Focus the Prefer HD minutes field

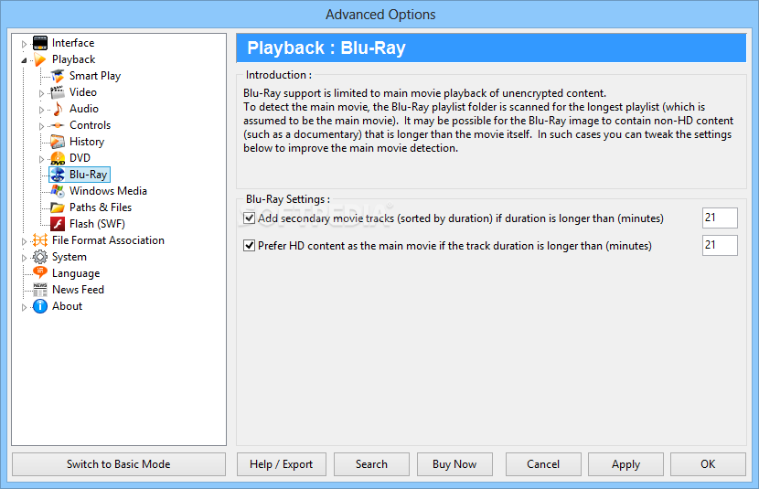click(720, 246)
